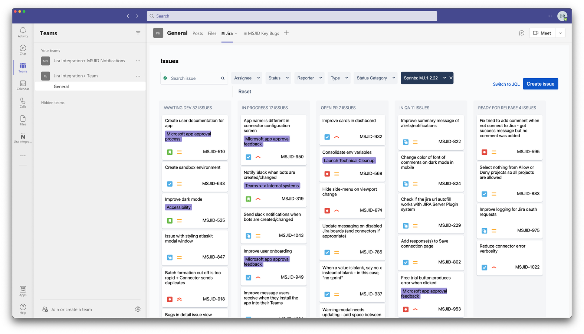
Task: Click the task checkbox icon on MSJID-883
Action: click(484, 194)
